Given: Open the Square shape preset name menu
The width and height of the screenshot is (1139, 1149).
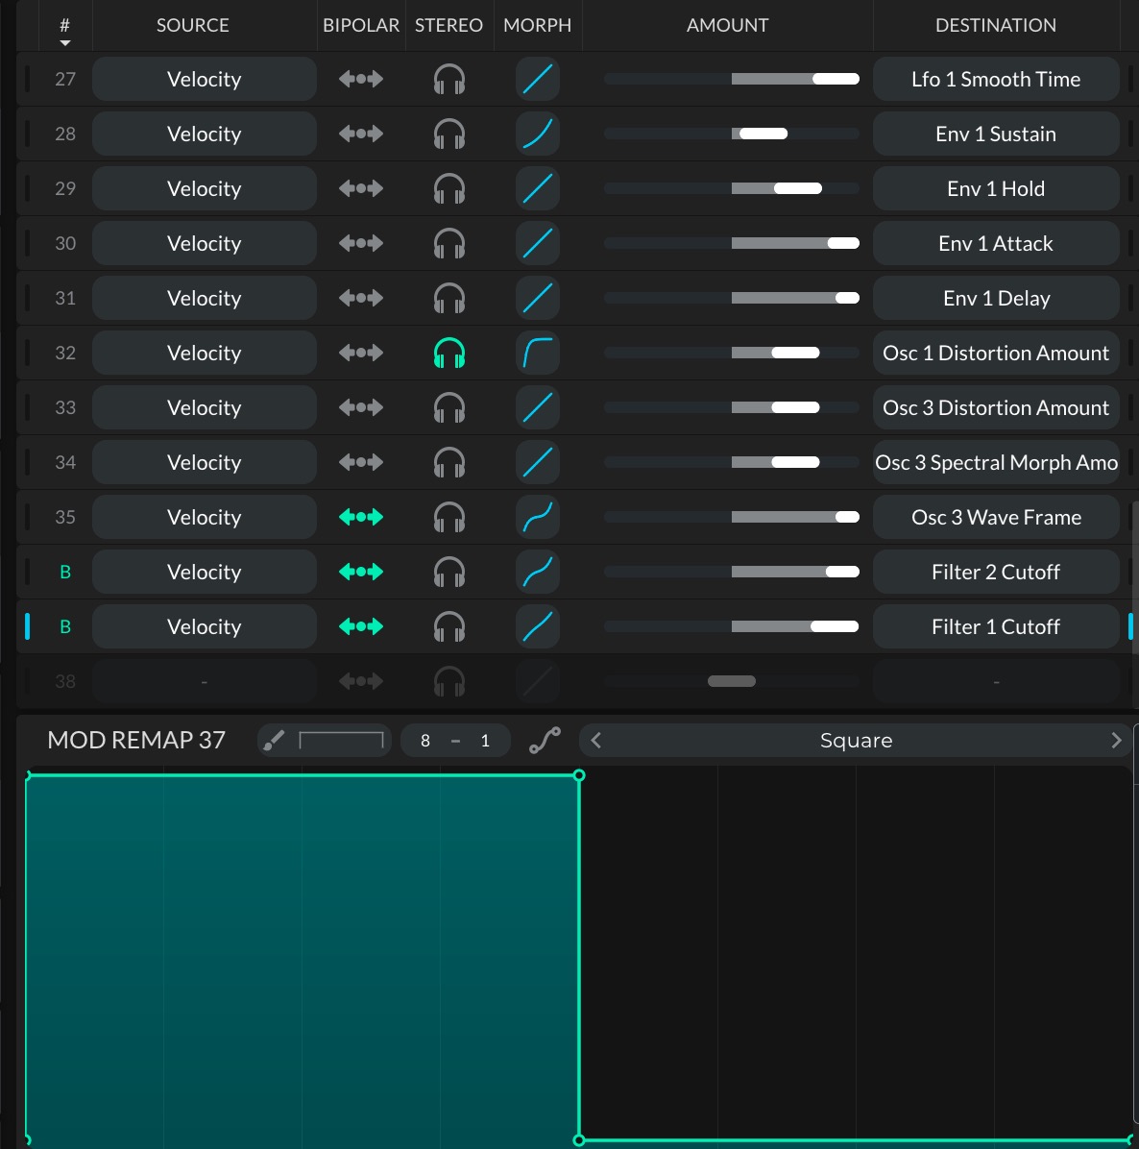Looking at the screenshot, I should click(855, 740).
